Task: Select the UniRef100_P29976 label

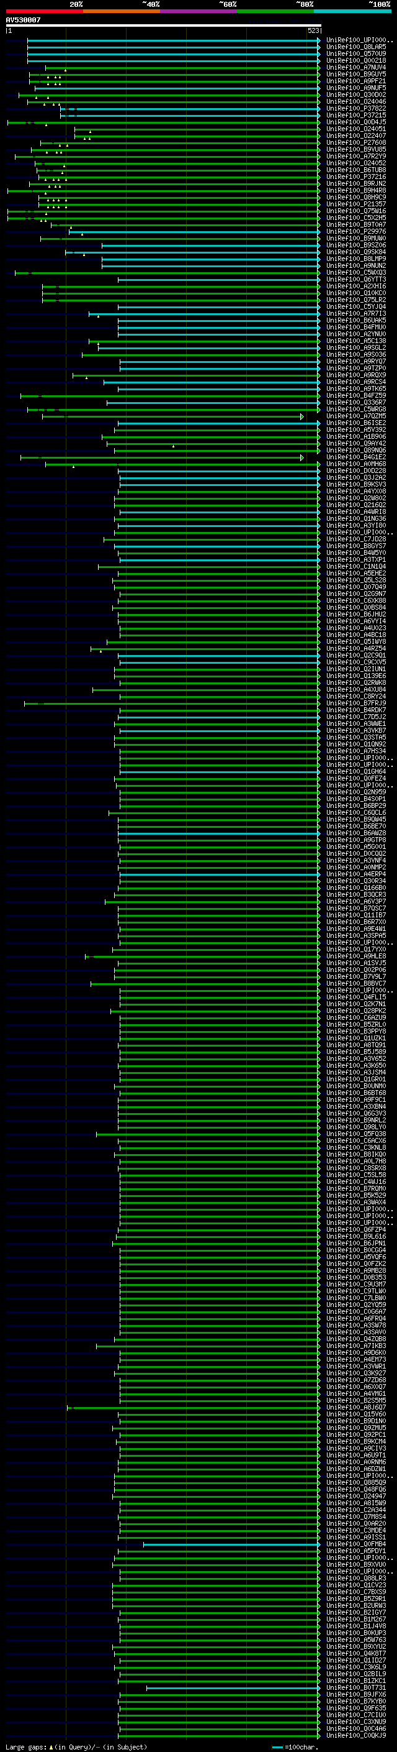Action: [355, 231]
